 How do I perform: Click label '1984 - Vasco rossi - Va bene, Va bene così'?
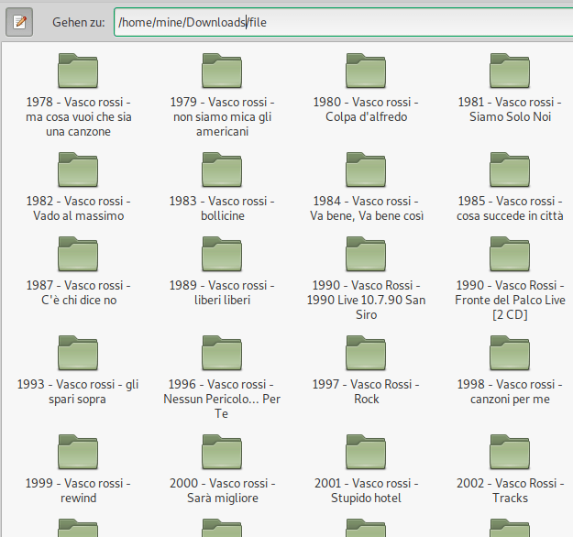pyautogui.click(x=367, y=208)
